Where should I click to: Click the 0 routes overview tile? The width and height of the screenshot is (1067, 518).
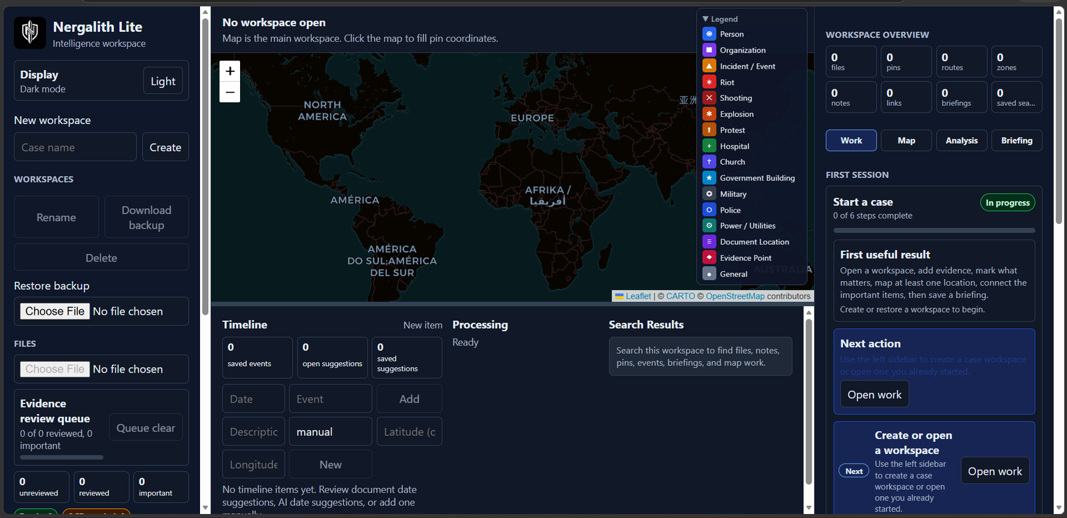962,62
